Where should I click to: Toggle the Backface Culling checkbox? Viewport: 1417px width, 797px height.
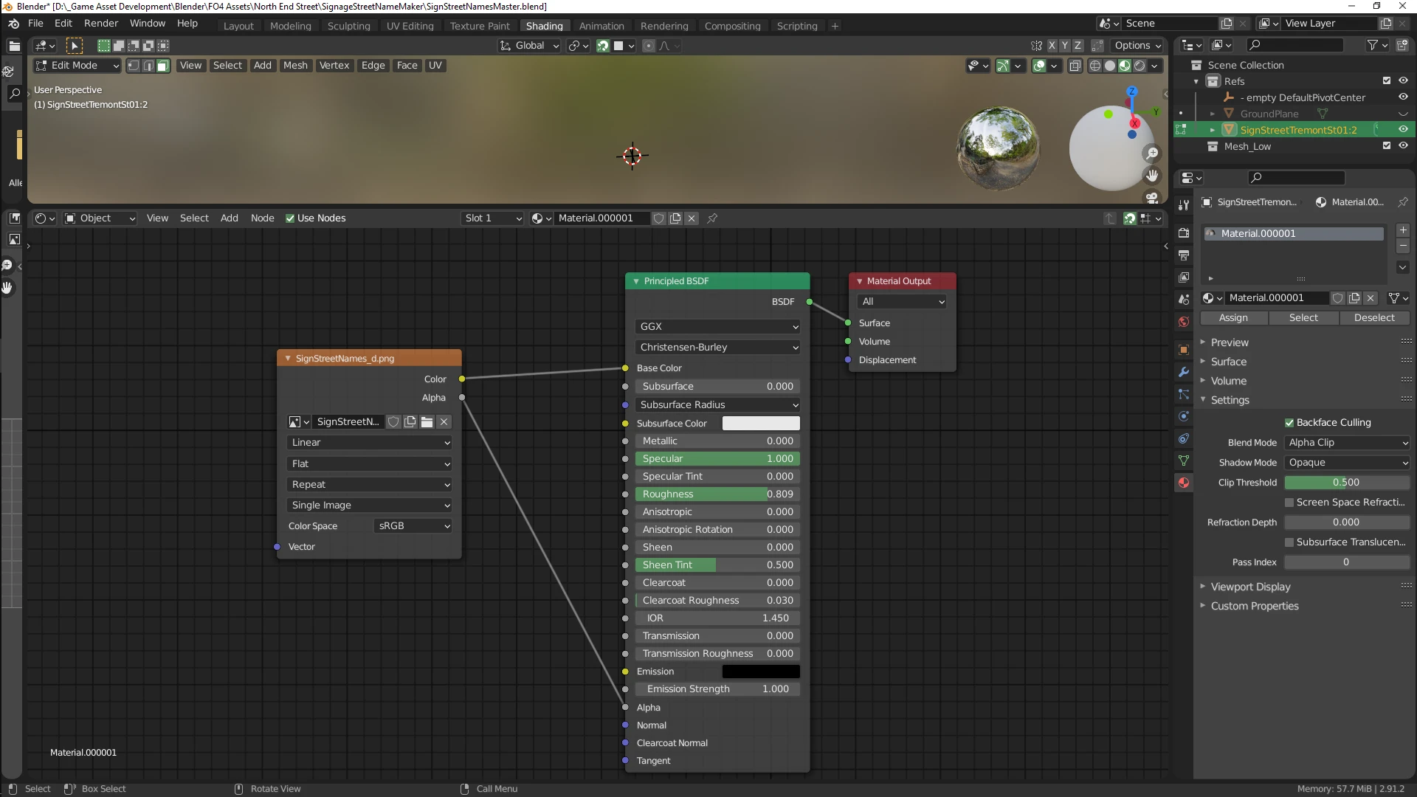point(1289,423)
